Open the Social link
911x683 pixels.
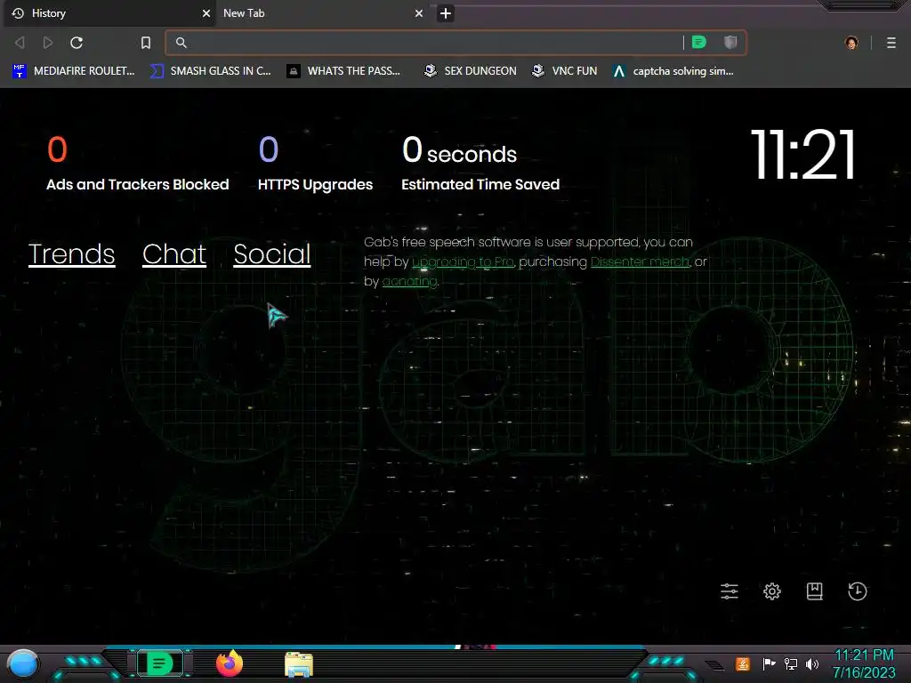[x=272, y=254]
